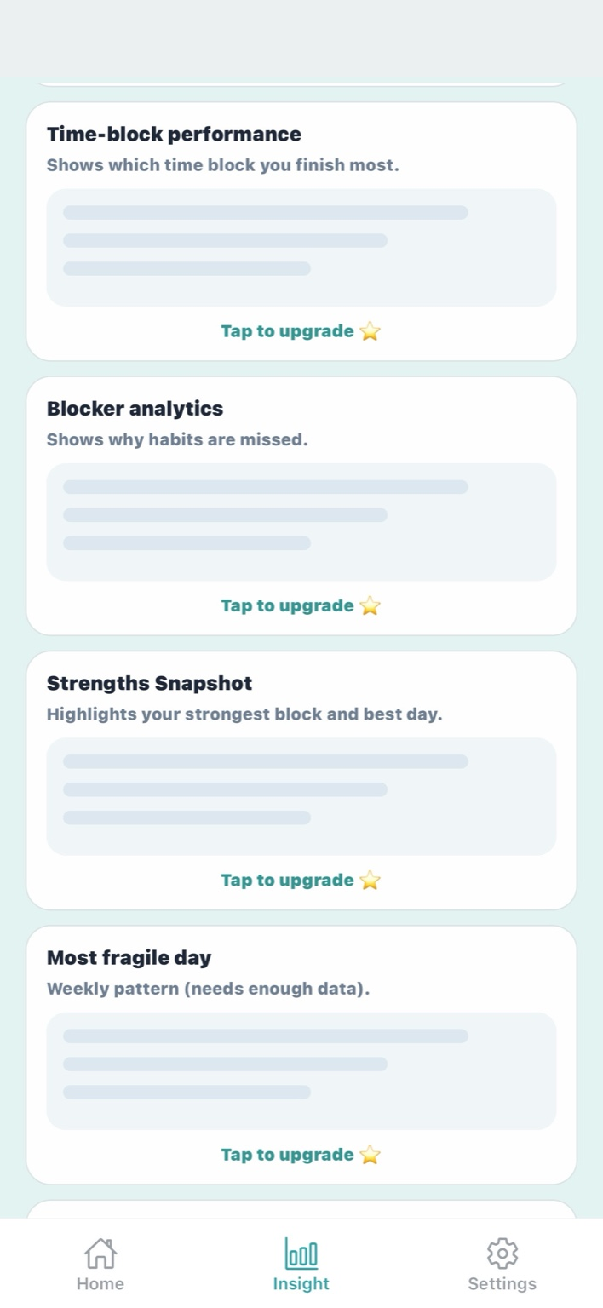603x1308 pixels.
Task: Tap to upgrade under Blocker analytics
Action: (287, 605)
